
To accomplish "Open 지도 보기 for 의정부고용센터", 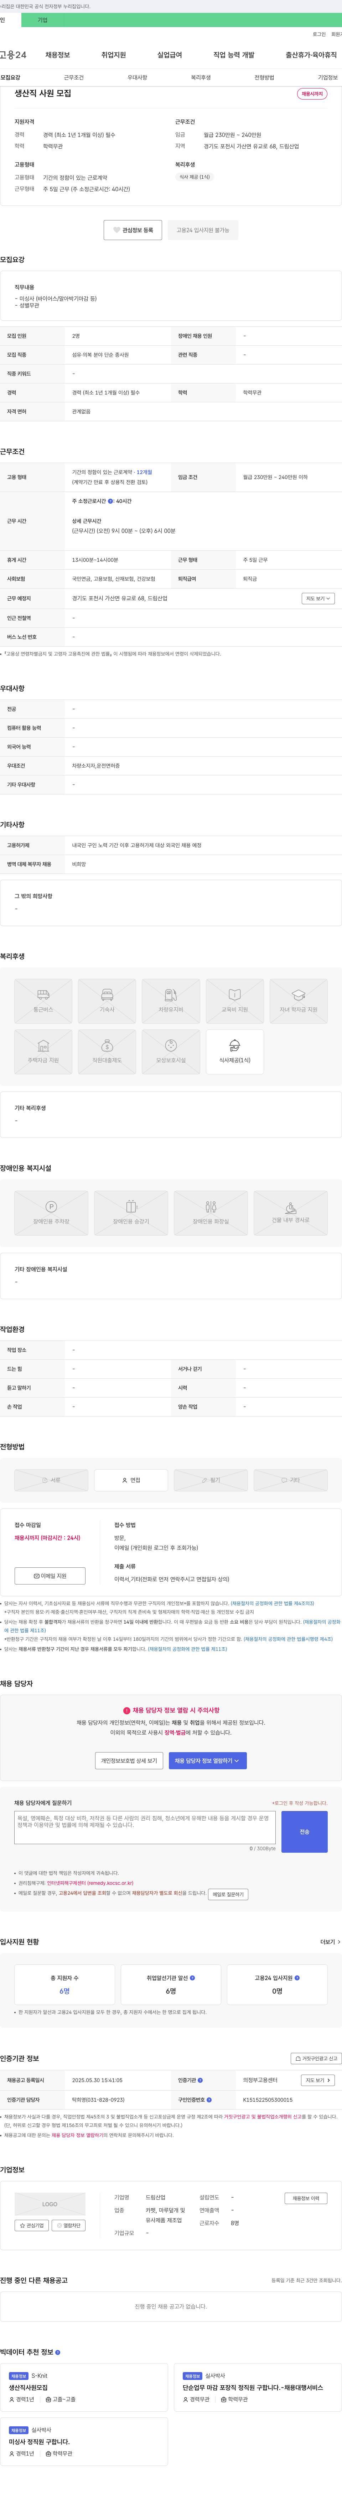I will pyautogui.click(x=318, y=2080).
